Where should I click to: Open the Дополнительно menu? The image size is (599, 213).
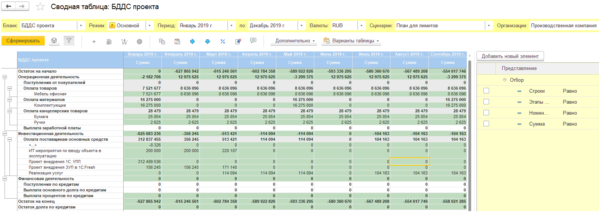(x=295, y=41)
